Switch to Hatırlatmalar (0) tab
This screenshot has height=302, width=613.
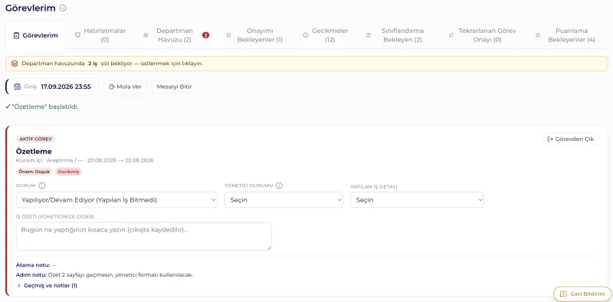click(x=100, y=35)
